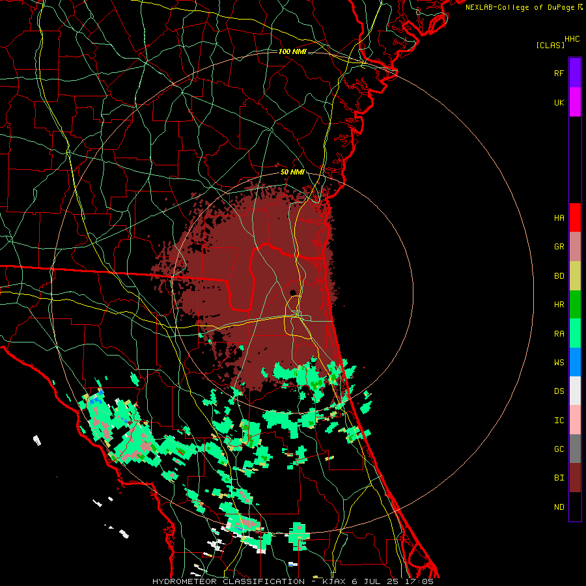Click the WS legend label

559,362
